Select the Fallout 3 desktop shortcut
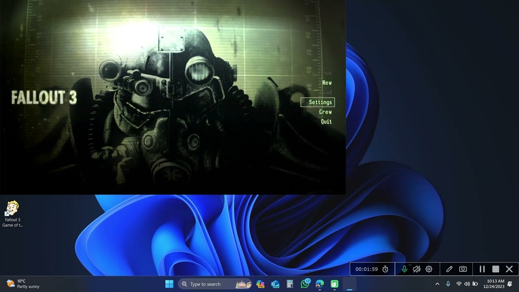The image size is (519, 292). (13, 214)
